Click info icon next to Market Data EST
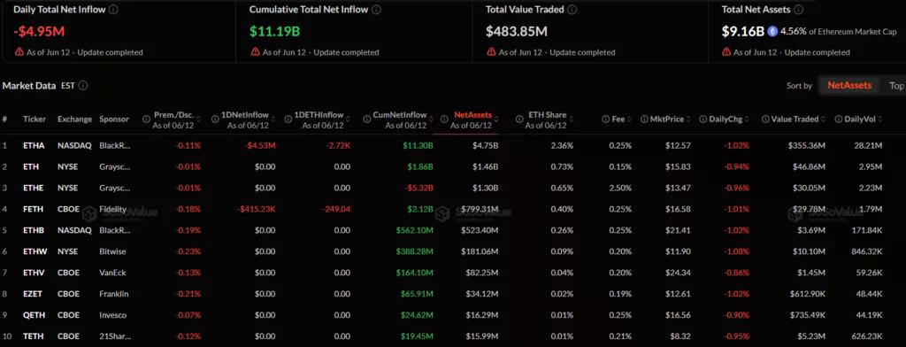This screenshot has width=906, height=347. click(83, 86)
